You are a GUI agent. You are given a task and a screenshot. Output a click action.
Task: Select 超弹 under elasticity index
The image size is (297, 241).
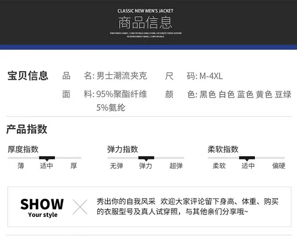(176, 166)
